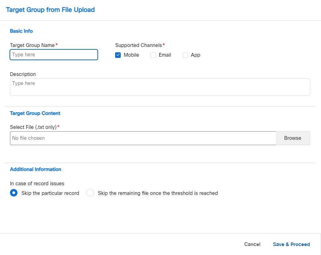Choose Skip the remaining file once threshold reached
321x255 pixels.
click(x=90, y=193)
